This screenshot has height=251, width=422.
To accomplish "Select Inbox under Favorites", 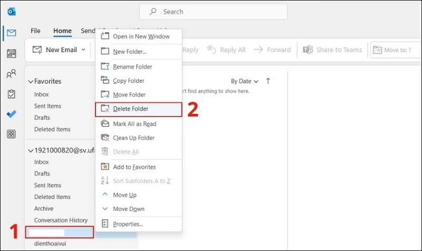I will [x=42, y=94].
